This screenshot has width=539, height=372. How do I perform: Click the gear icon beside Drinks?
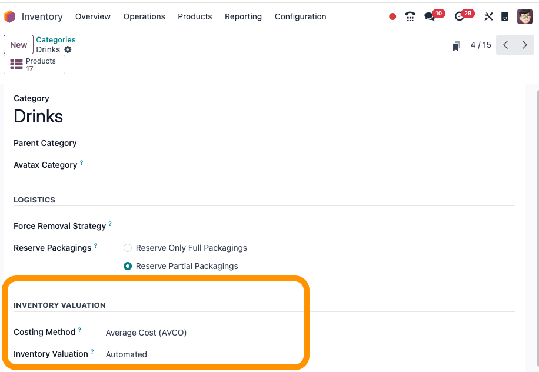click(x=68, y=49)
